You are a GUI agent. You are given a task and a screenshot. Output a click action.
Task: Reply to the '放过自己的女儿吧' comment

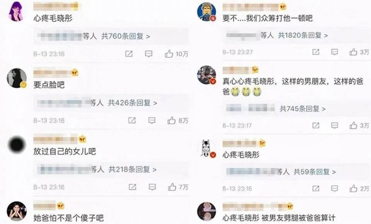coord(152,187)
